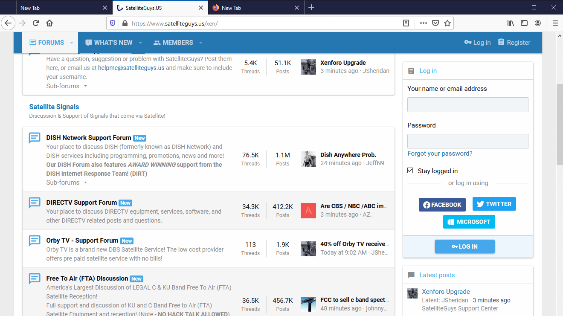Log in using the FACEBOOK button
This screenshot has height=316, width=563.
coord(442,205)
